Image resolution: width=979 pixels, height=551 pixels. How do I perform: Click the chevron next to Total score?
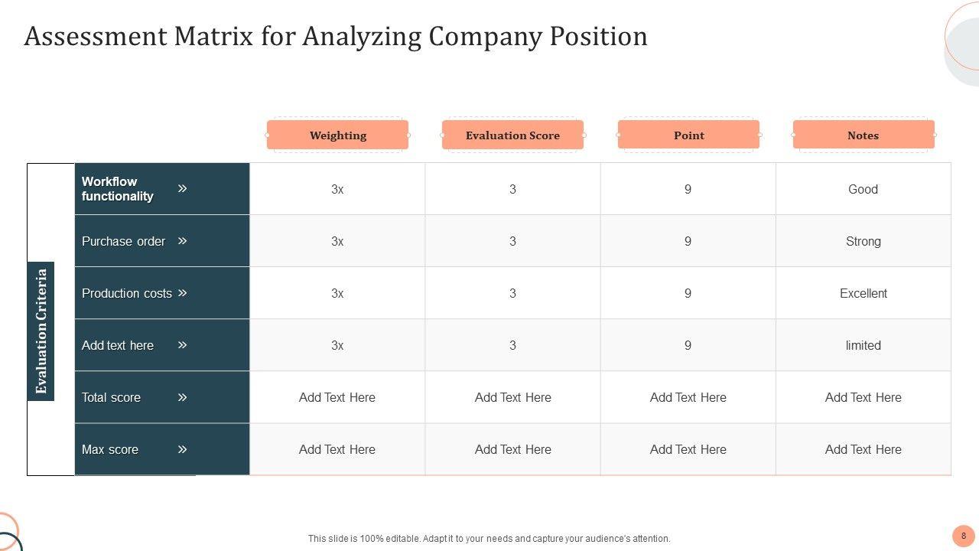pyautogui.click(x=182, y=397)
